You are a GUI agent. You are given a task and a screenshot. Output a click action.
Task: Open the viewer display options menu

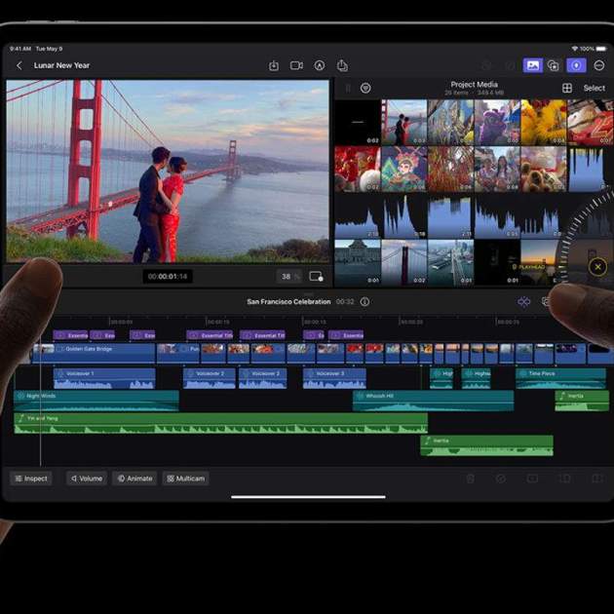(316, 277)
